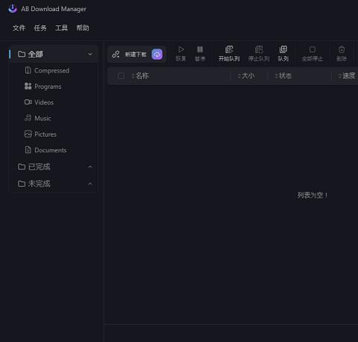Expand the 未完成 category chevron
The height and width of the screenshot is (342, 358).
click(x=90, y=184)
